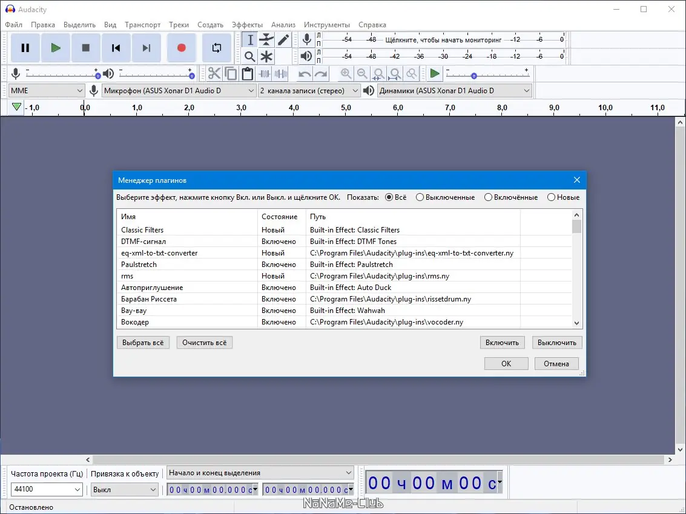Click the Выбрать всё button
This screenshot has height=514, width=686.
[x=143, y=343]
